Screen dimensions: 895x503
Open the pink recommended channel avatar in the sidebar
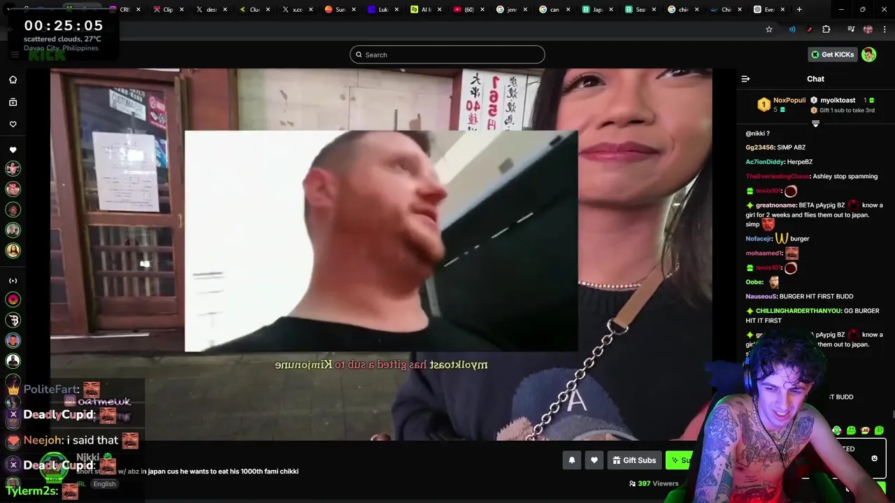click(x=13, y=300)
